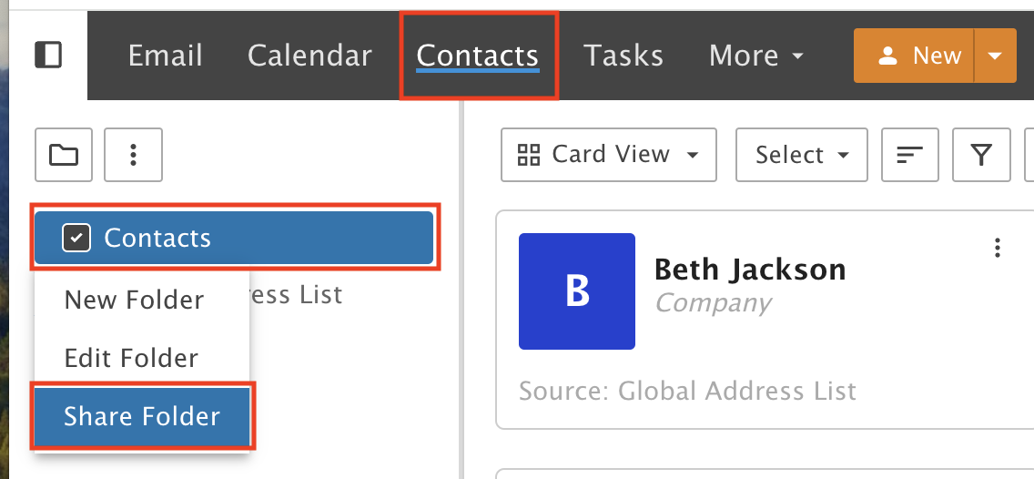Switch to the Email tab

click(x=165, y=56)
